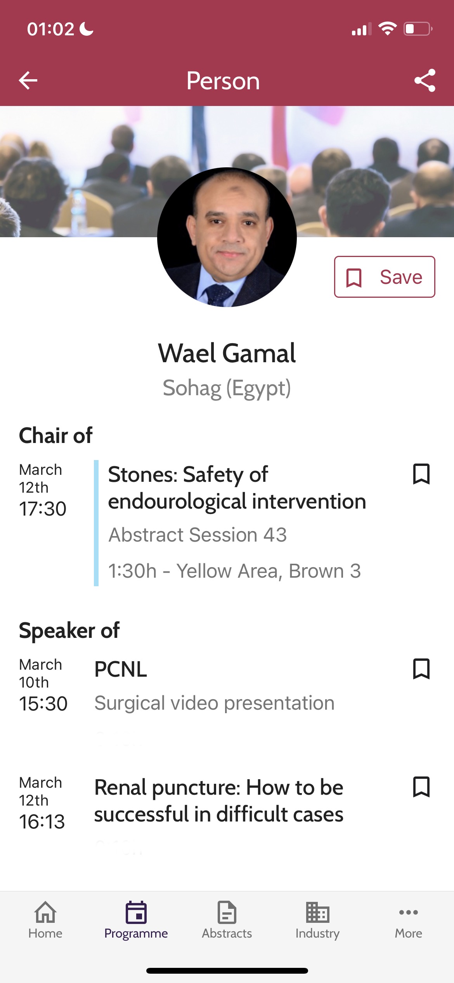Screen dimensions: 454x983
Task: Tap the cellular signal bars icon
Action: [x=361, y=30]
